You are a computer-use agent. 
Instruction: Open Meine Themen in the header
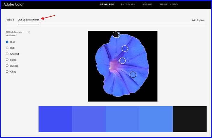(x=169, y=5)
